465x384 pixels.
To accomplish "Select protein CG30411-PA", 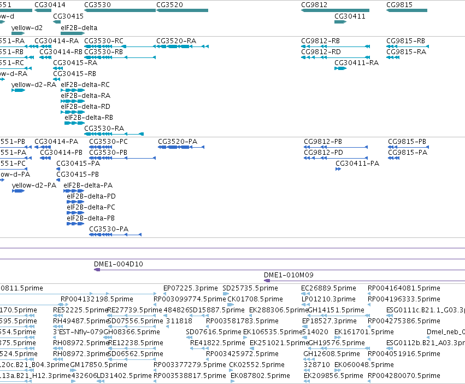I will click(x=357, y=164).
